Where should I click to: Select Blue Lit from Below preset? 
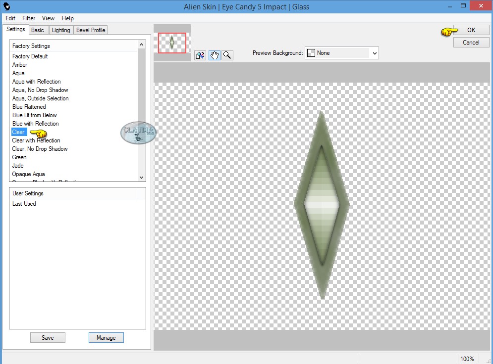pos(34,115)
